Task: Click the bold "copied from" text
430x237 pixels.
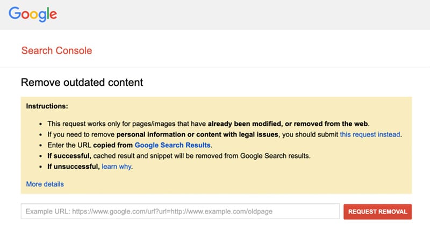Action: [113, 145]
